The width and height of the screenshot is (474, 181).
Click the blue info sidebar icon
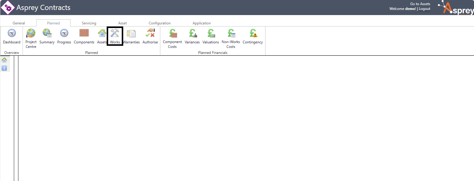pyautogui.click(x=4, y=68)
